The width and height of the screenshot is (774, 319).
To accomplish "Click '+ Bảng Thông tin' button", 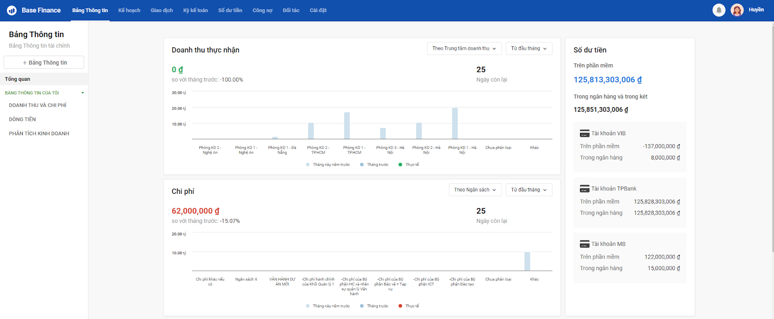I will click(44, 62).
